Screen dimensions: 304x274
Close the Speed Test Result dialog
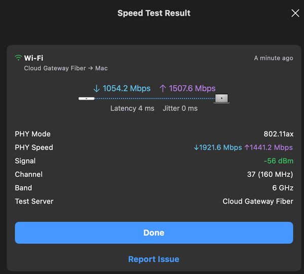point(295,13)
